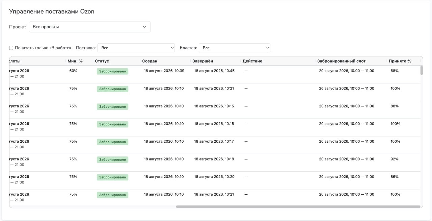Select the finished cell 18 августа 2026, 10:20

pyautogui.click(x=214, y=177)
